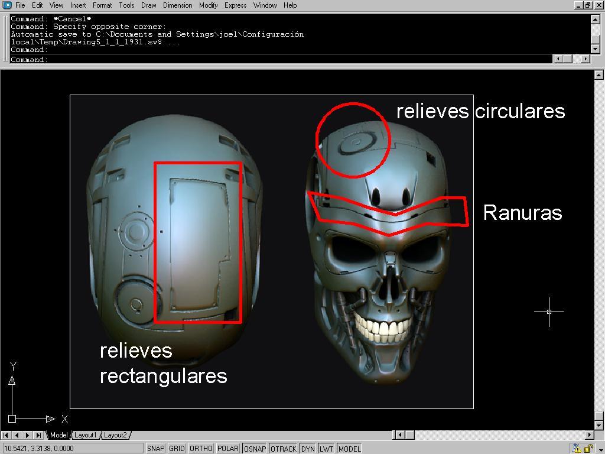Open the Express menu
This screenshot has width=605, height=454.
tap(235, 5)
